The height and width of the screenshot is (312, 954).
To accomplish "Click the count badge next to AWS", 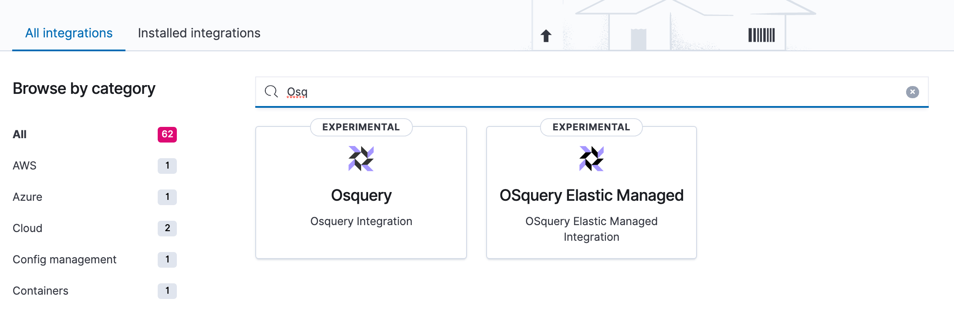I will pos(167,166).
